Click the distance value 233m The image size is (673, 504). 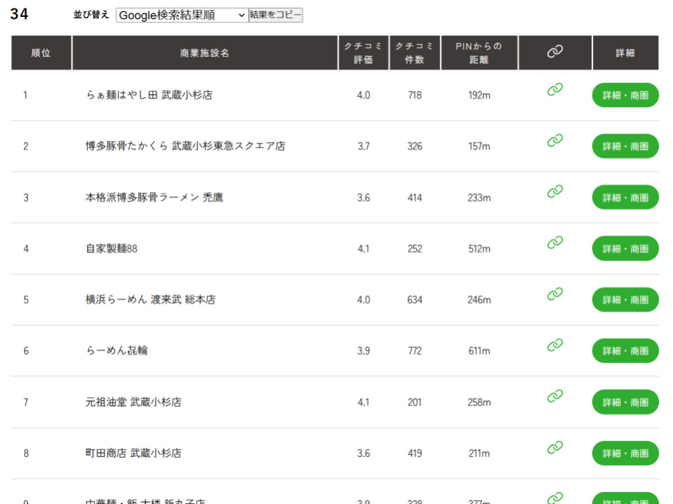(479, 198)
